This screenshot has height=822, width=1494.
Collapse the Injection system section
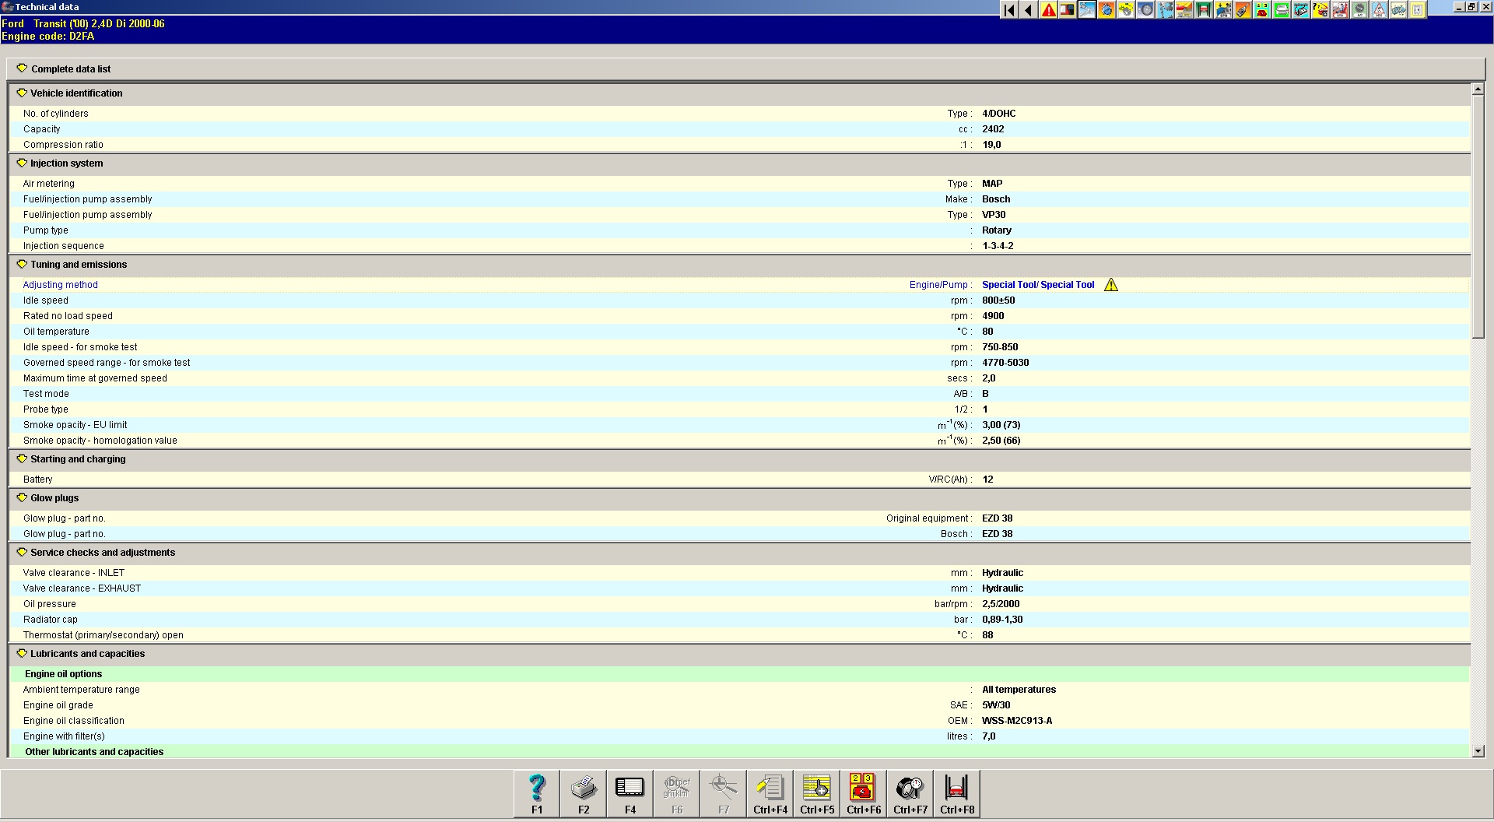(22, 163)
